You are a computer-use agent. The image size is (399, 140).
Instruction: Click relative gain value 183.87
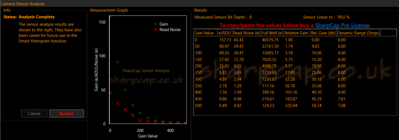click(291, 99)
